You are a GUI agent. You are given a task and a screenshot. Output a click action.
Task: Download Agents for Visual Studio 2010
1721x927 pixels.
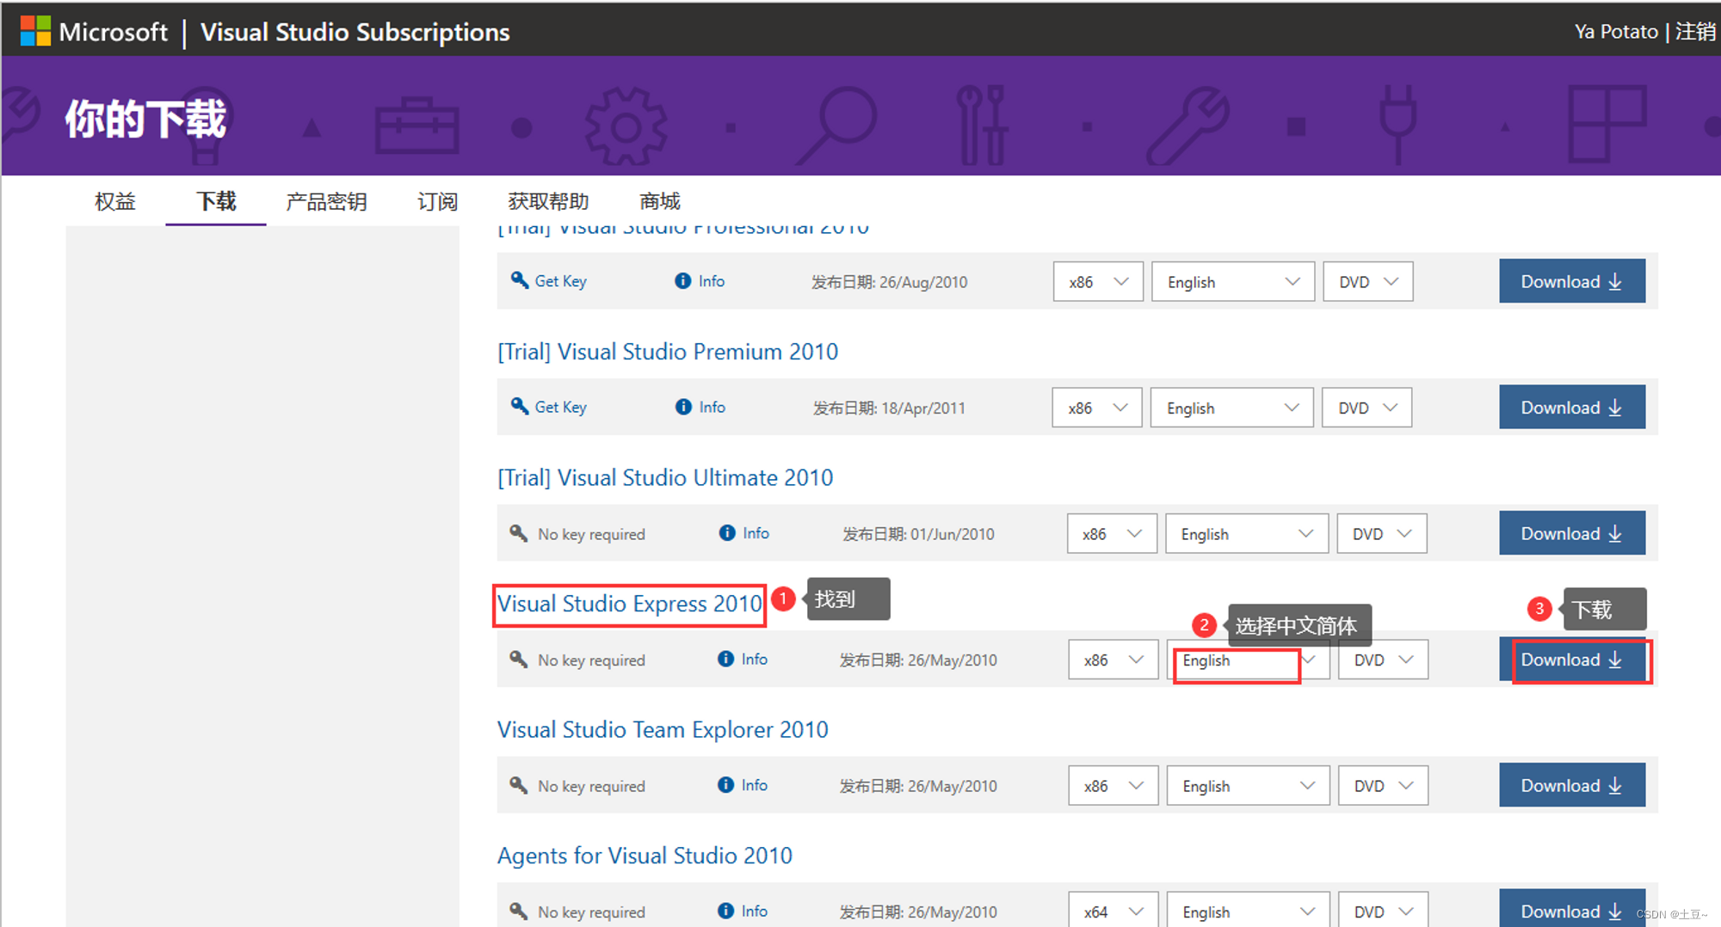[x=1572, y=909]
